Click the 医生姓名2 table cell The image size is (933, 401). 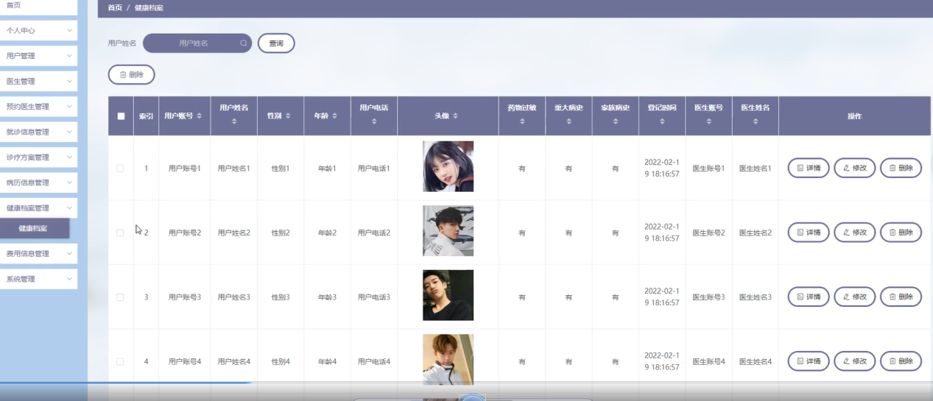pyautogui.click(x=756, y=233)
